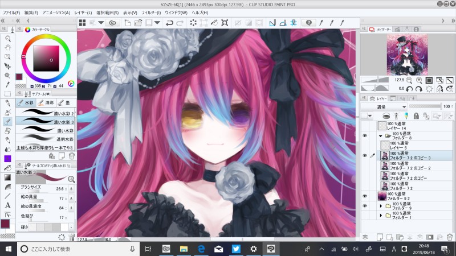The height and width of the screenshot is (256, 456).
Task: Delete the selected layer with trash icon
Action: [450, 237]
